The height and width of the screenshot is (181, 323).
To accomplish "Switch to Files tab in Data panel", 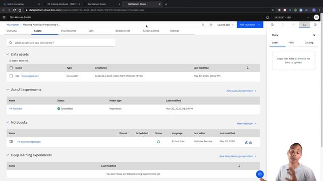I will click(x=291, y=43).
